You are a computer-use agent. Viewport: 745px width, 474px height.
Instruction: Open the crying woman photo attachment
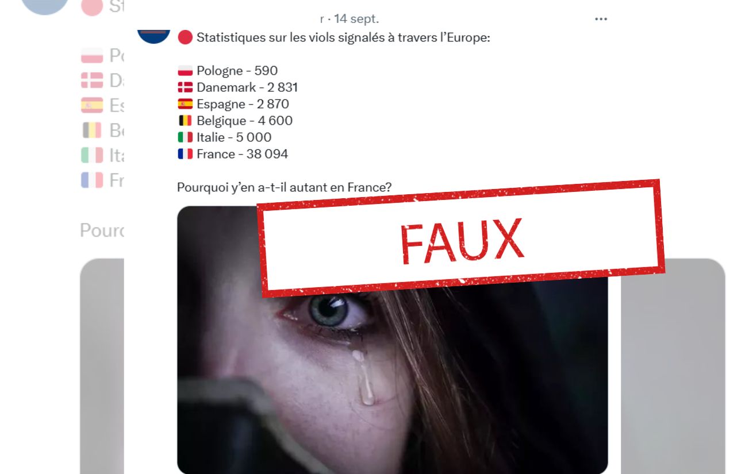tap(392, 368)
